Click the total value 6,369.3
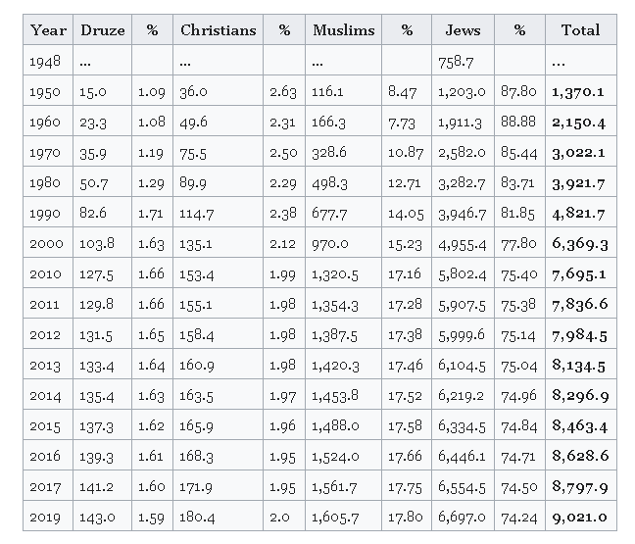Viewport: 635px width, 544px height. (x=579, y=244)
